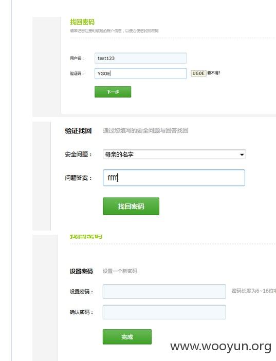This screenshot has height=361, width=276.
Task: Click the 设置一个新密码 hint text
Action: (120, 271)
